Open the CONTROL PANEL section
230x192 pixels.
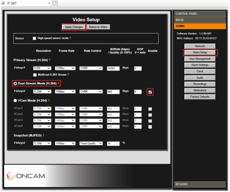[x=200, y=14]
